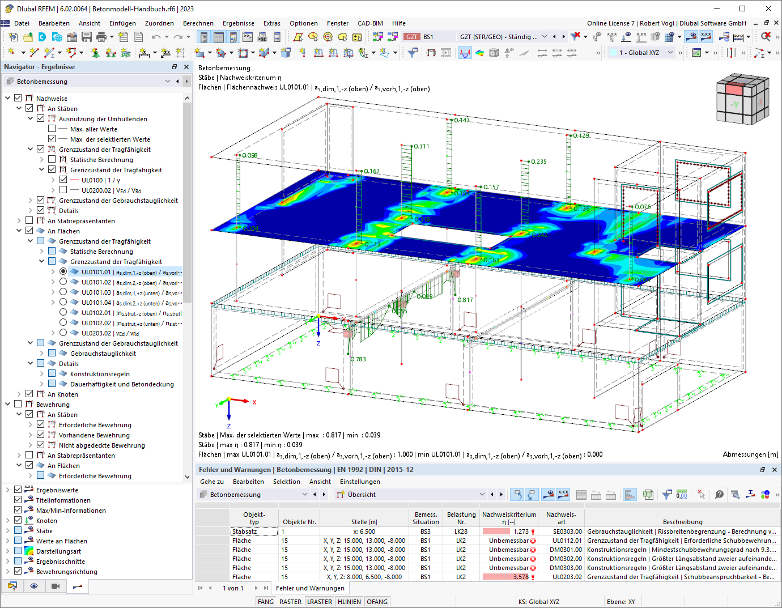Click the camera icon at navigator bottom
Image resolution: width=782 pixels, height=608 pixels.
pyautogui.click(x=56, y=586)
